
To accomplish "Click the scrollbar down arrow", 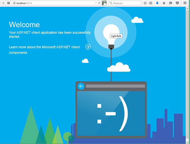I will (187, 142).
